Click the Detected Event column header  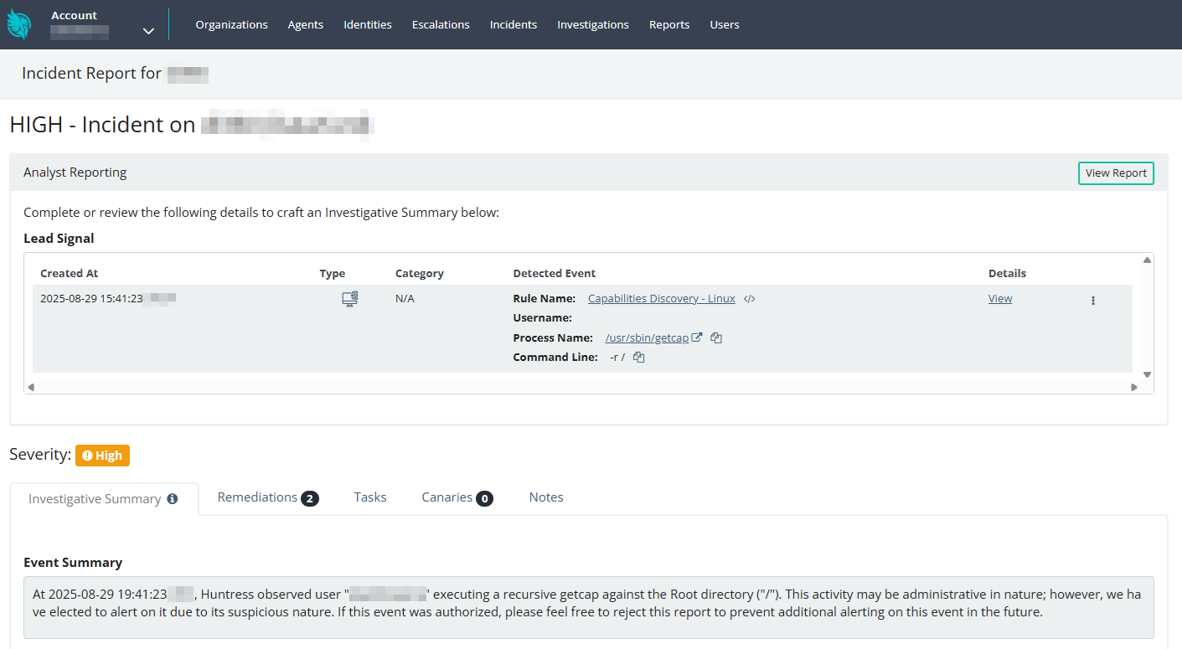pos(555,274)
